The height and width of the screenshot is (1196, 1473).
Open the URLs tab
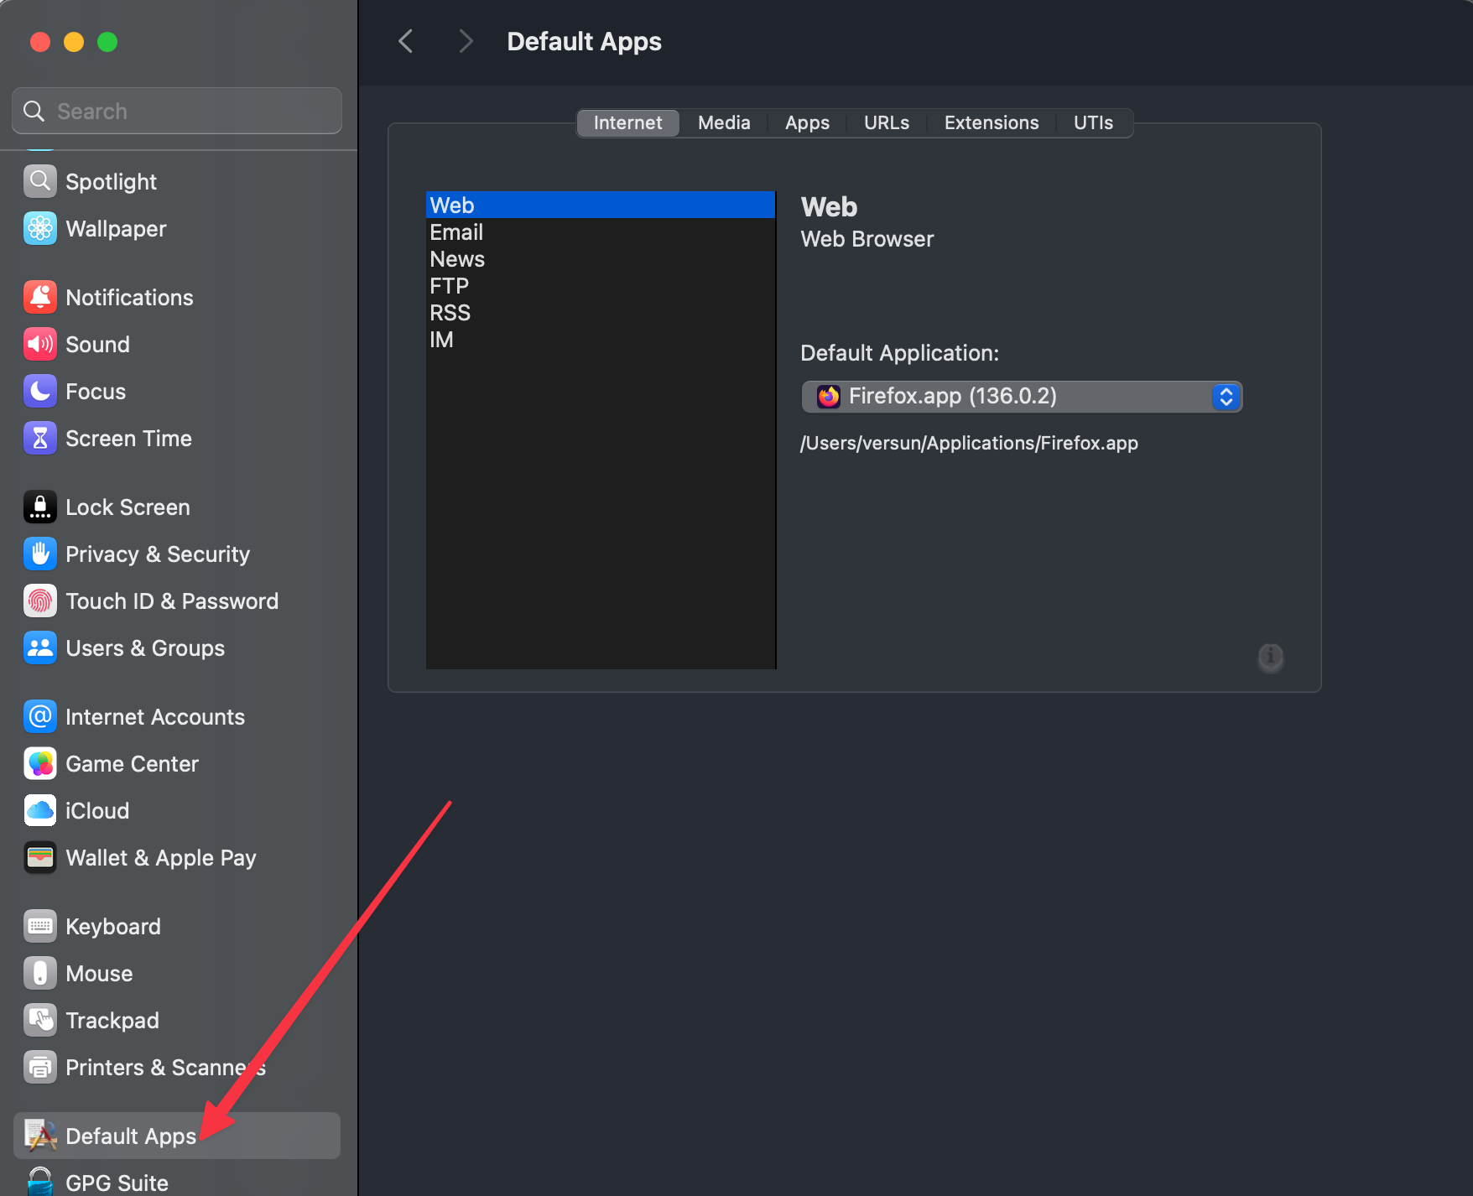tap(886, 122)
